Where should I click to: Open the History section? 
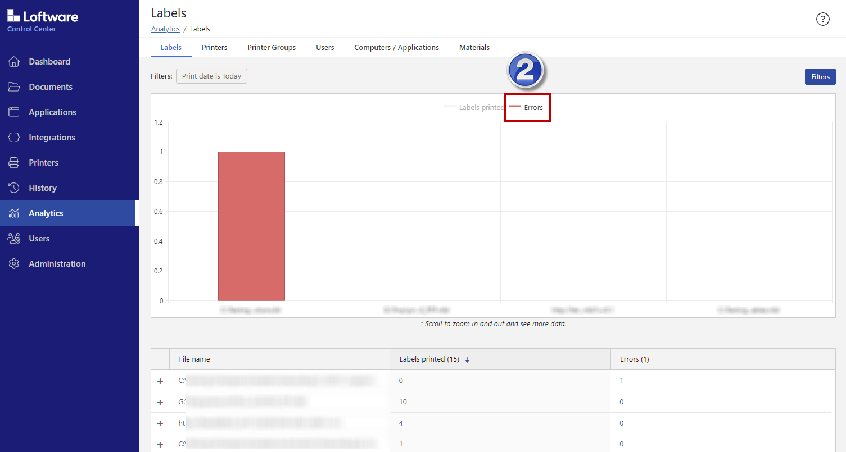(x=43, y=188)
